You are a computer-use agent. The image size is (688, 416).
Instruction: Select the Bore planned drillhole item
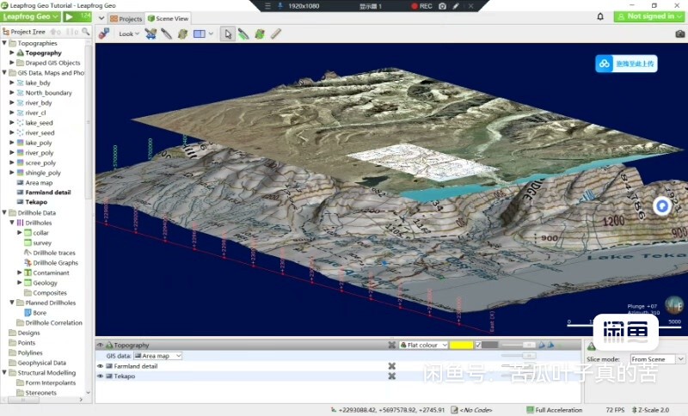[x=40, y=313]
